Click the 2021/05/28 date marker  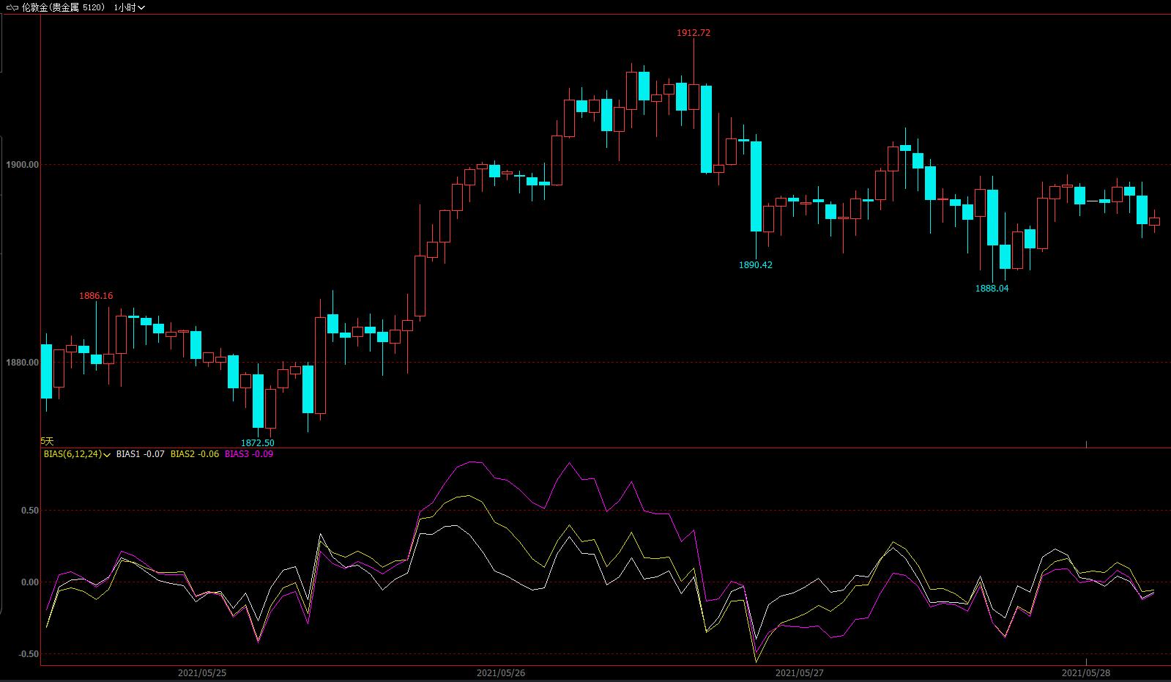click(1086, 672)
